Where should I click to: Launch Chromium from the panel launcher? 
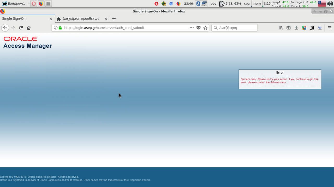(171, 4)
